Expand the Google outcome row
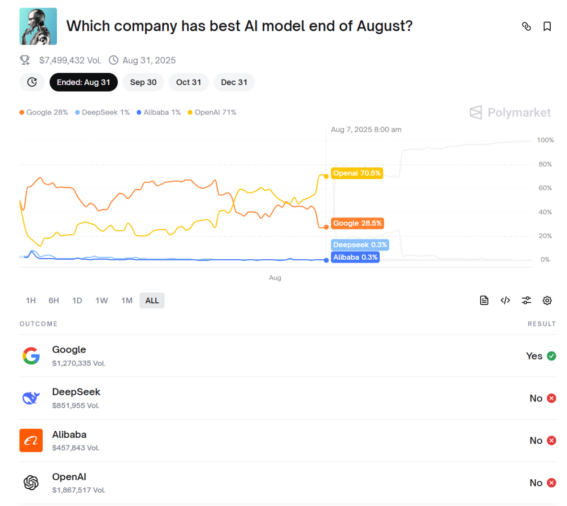This screenshot has width=567, height=506. pos(288,356)
